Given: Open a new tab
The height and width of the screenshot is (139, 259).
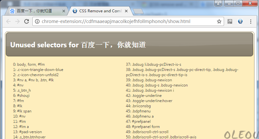Looking at the screenshot, I should click(x=138, y=11).
